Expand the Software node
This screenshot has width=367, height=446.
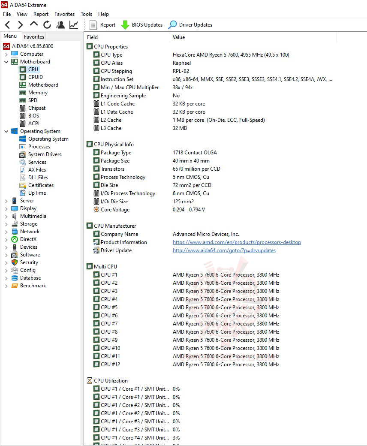6,255
